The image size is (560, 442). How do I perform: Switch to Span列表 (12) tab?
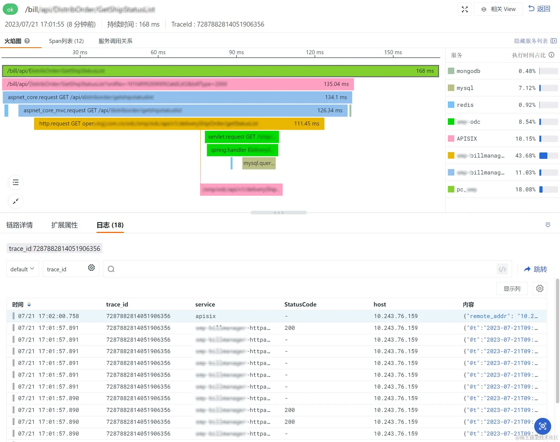(66, 41)
